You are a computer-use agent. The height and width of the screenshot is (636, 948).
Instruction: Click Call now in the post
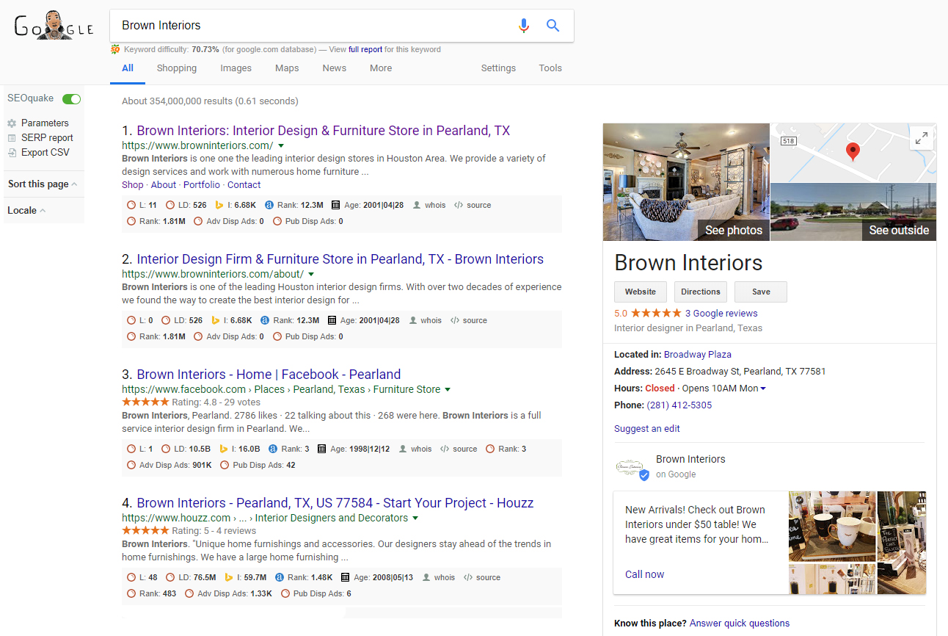[645, 575]
